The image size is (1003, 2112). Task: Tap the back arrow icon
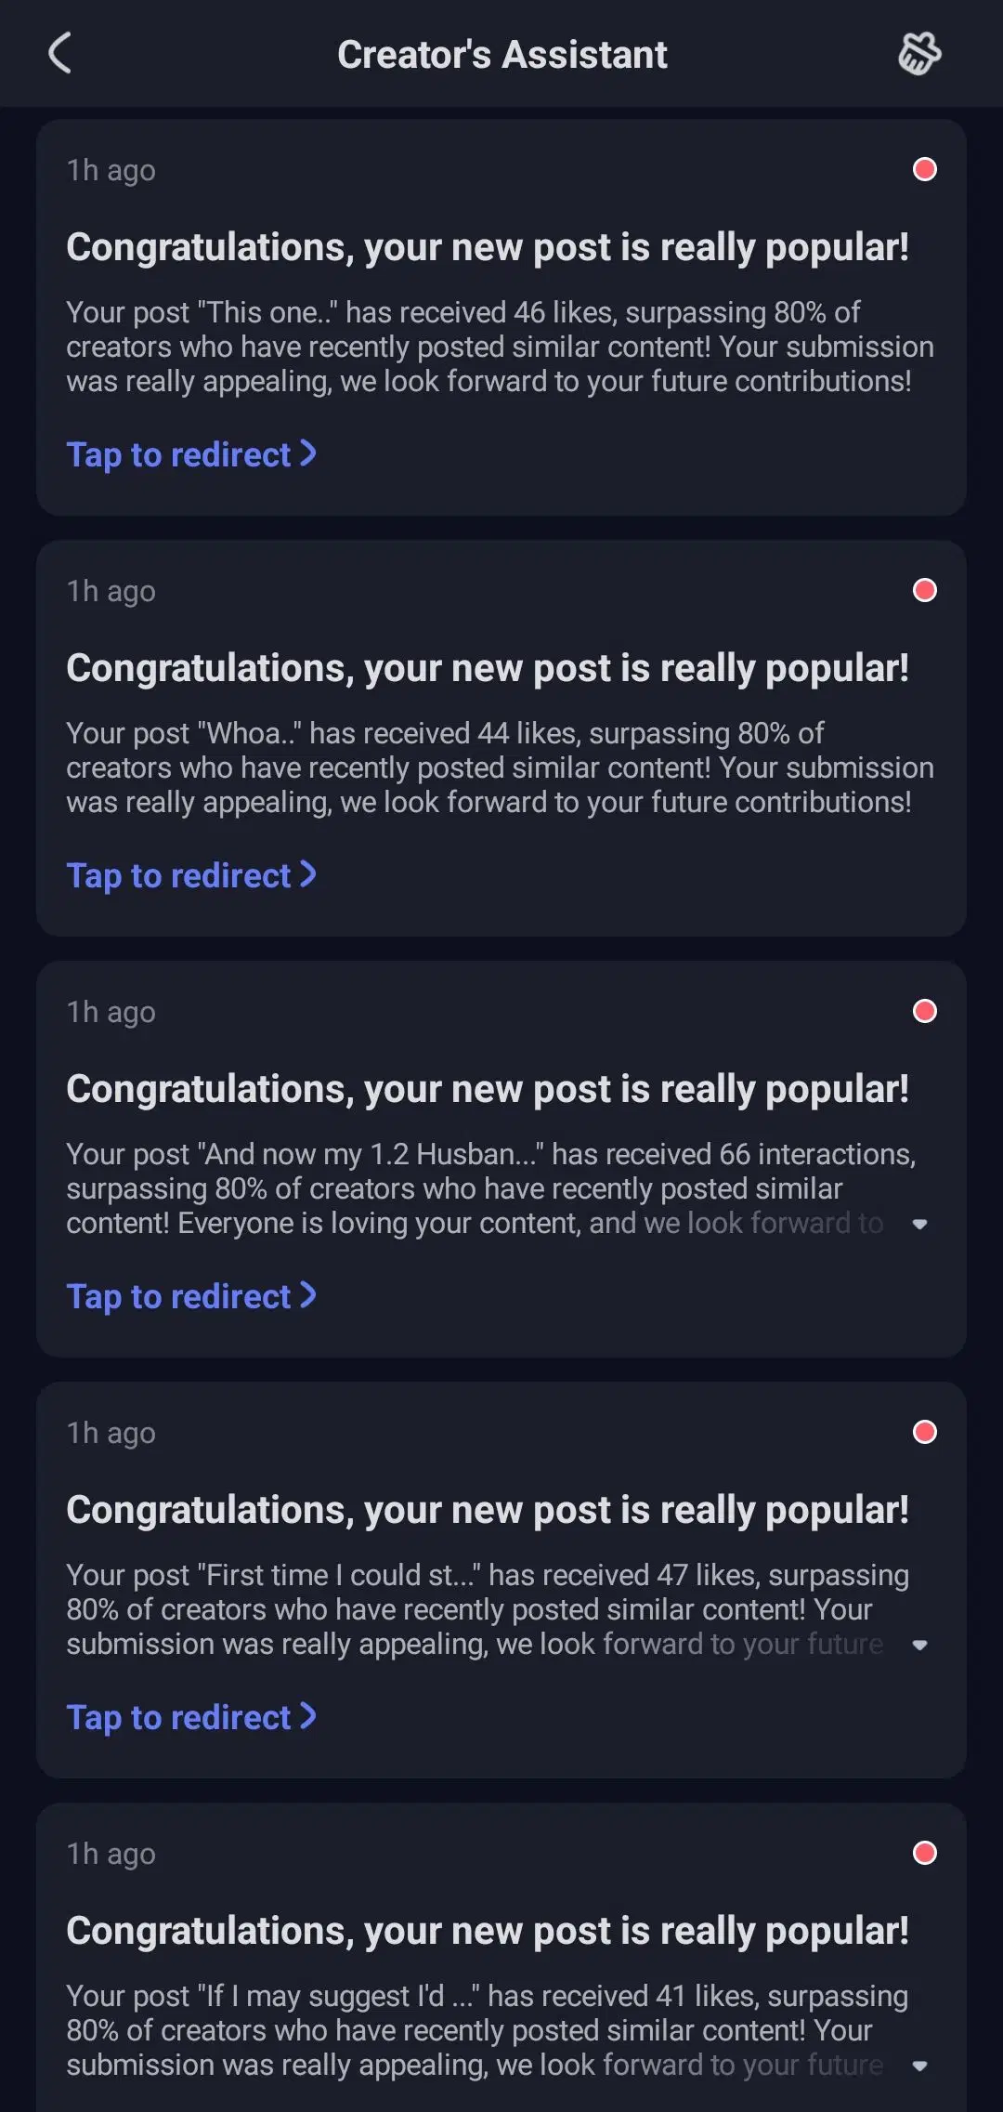point(60,53)
